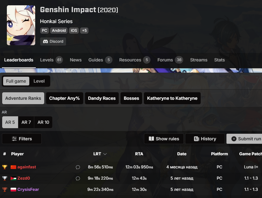Open the run with LRT 8m 56s 510ms

[x=100, y=167]
